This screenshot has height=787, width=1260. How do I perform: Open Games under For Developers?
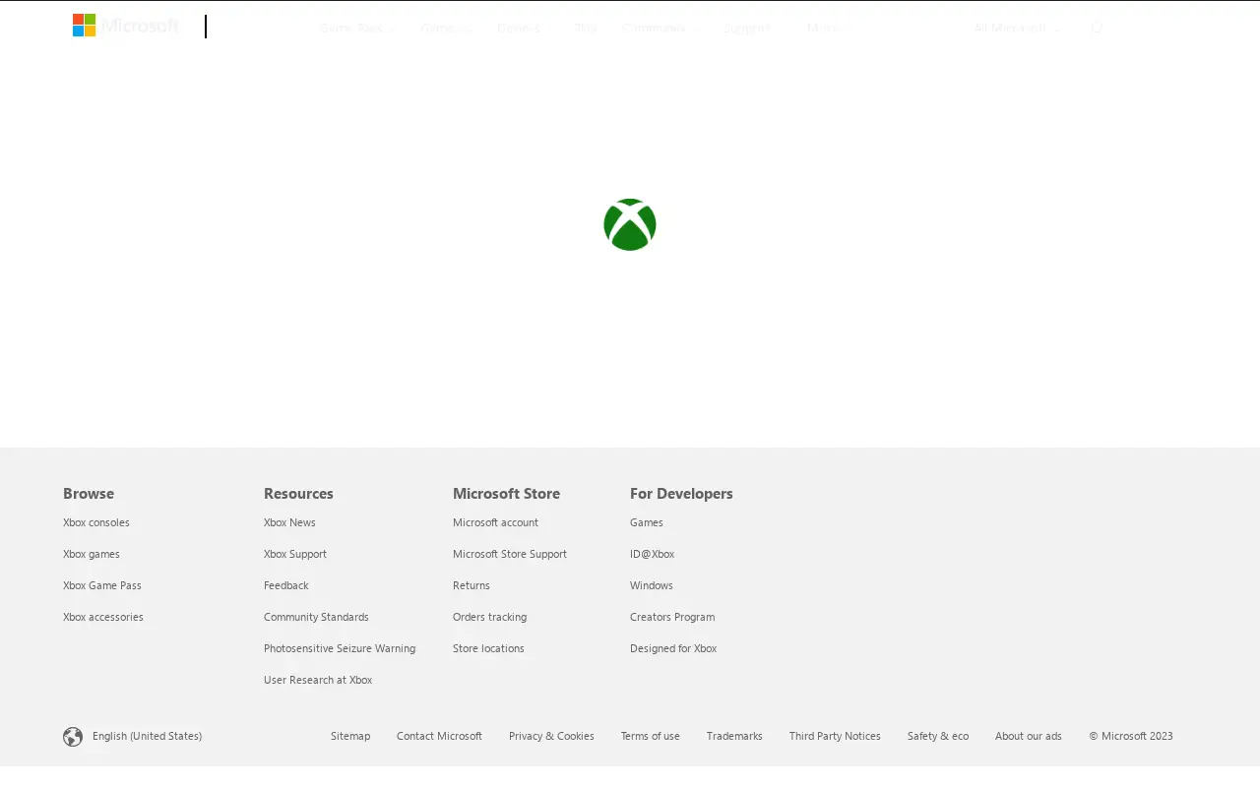pos(647,522)
